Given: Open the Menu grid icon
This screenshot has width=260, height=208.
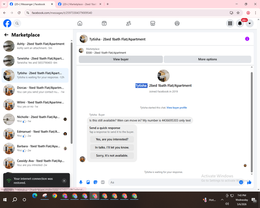Looking at the screenshot, I should tap(230, 23).
